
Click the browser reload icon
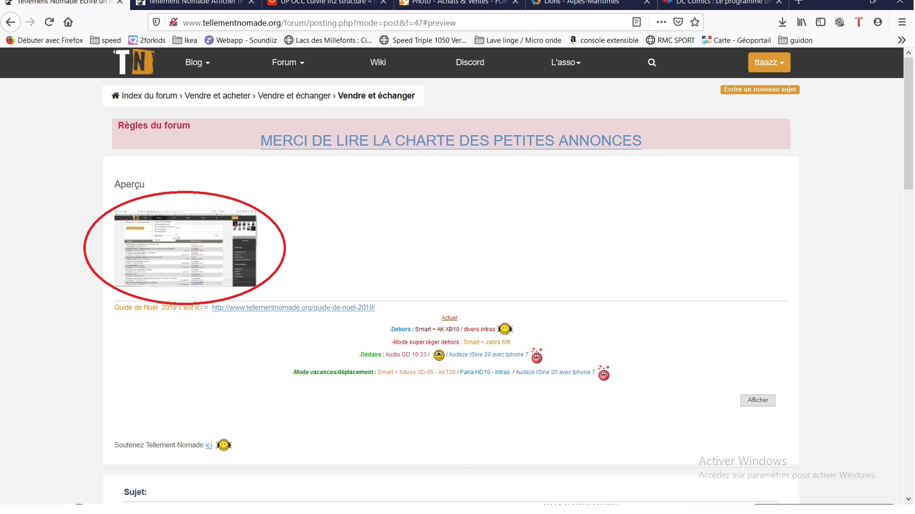(x=49, y=22)
